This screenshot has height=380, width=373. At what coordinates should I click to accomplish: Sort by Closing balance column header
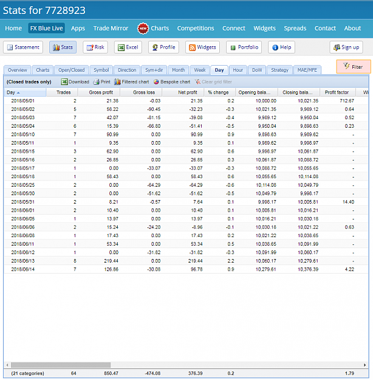(299, 92)
